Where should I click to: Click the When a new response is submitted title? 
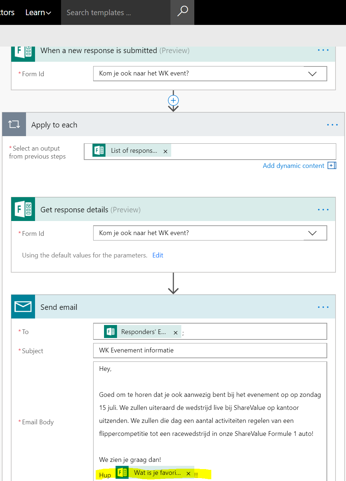tap(99, 51)
